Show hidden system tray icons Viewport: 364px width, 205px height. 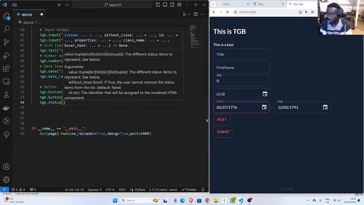coord(308,200)
